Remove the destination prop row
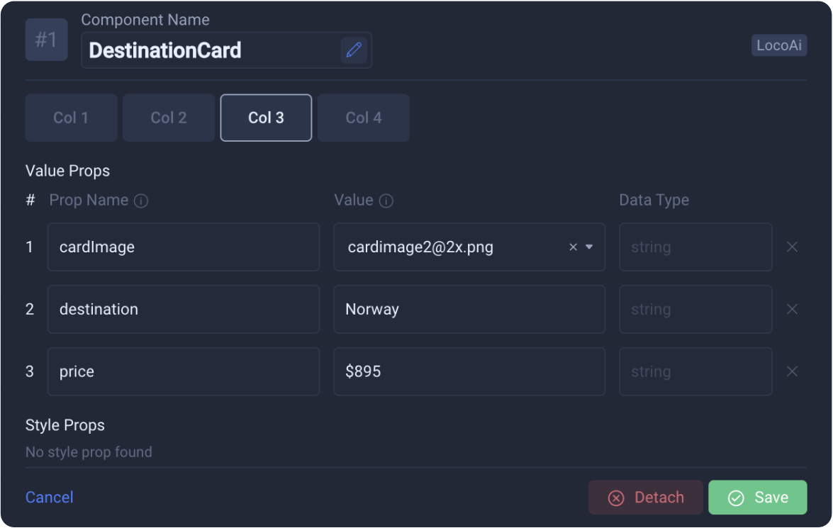The width and height of the screenshot is (833, 528). [x=792, y=309]
